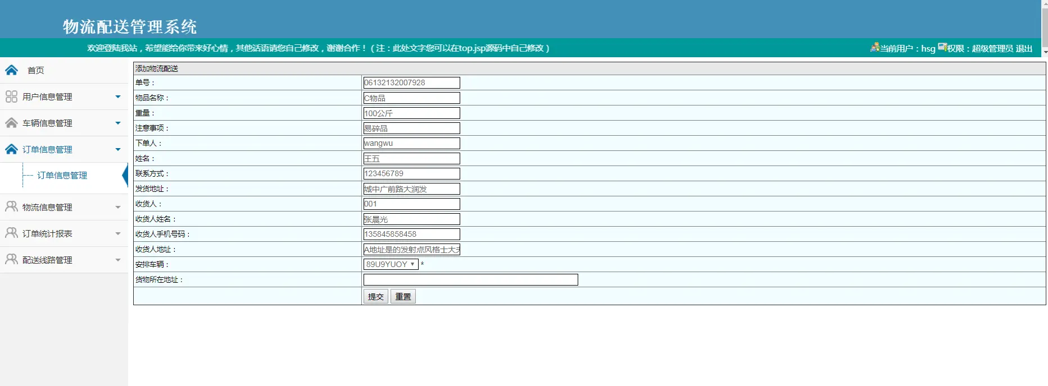Click the 下单人 input field
Viewport: 1048px width, 386px height.
pyautogui.click(x=412, y=143)
